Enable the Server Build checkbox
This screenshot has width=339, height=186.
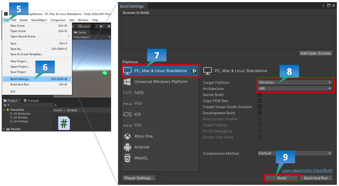[x=260, y=95]
